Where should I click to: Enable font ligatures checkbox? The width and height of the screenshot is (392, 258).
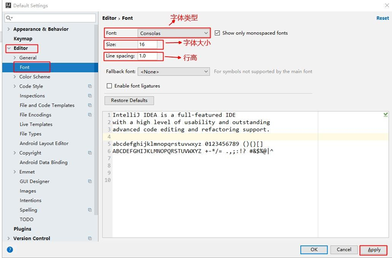click(x=109, y=86)
